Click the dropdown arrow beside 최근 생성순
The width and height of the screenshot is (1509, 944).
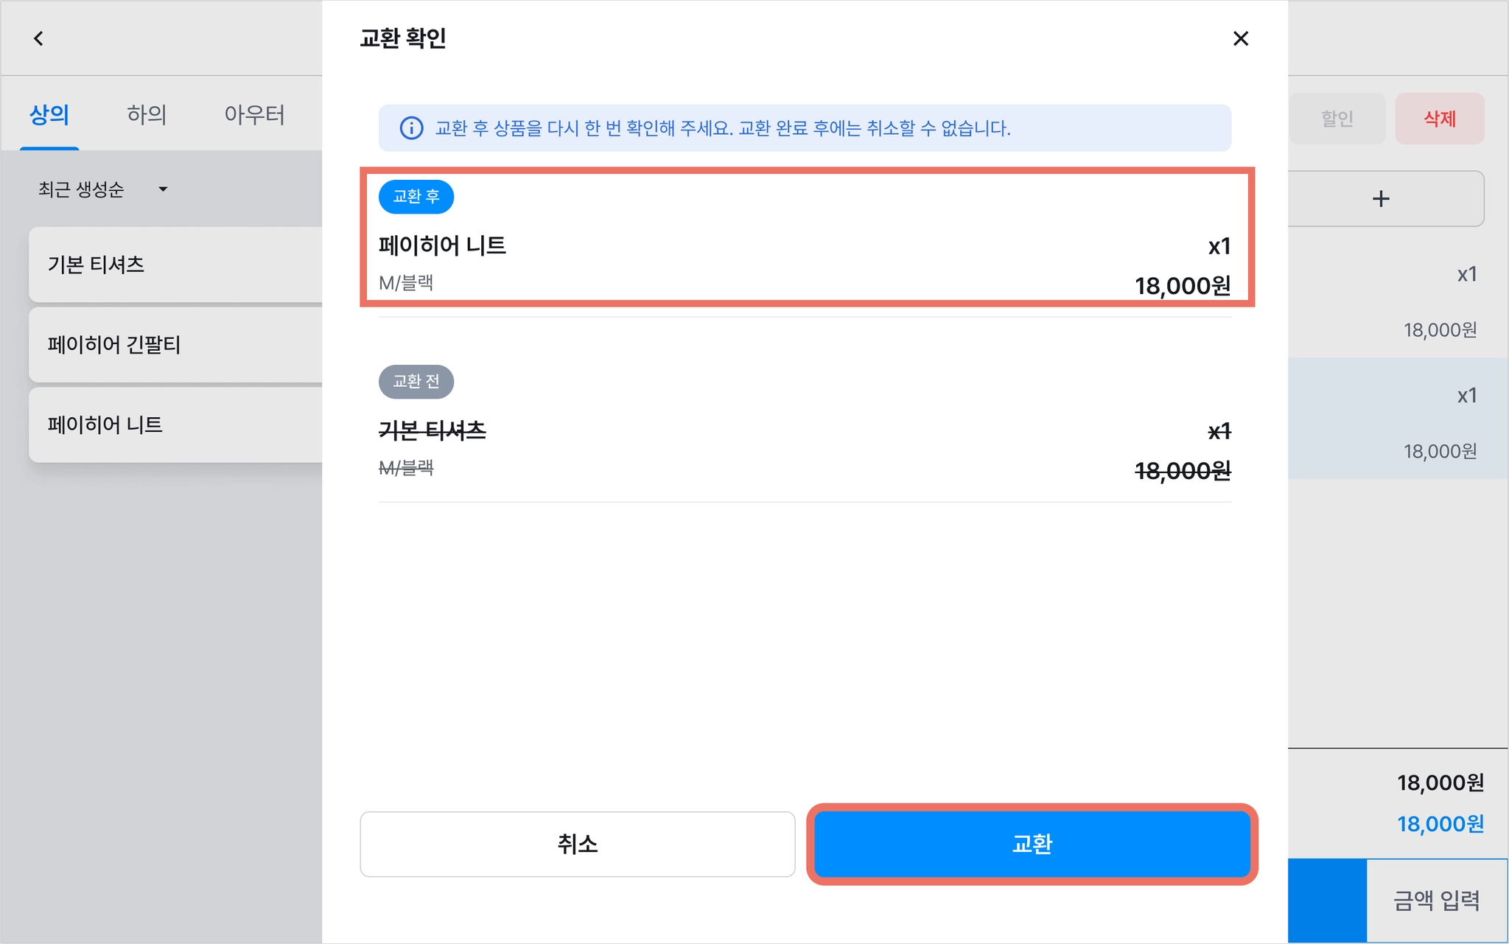[163, 189]
